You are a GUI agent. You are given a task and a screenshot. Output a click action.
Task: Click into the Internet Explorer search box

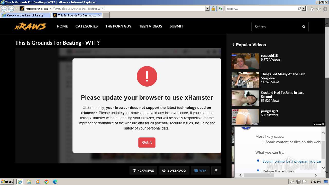click(x=261, y=8)
